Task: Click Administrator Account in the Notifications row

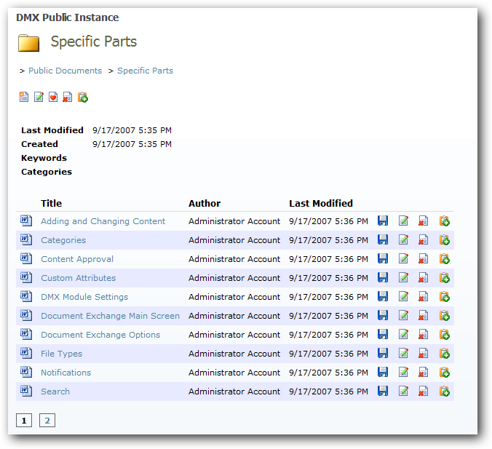Action: 234,373
